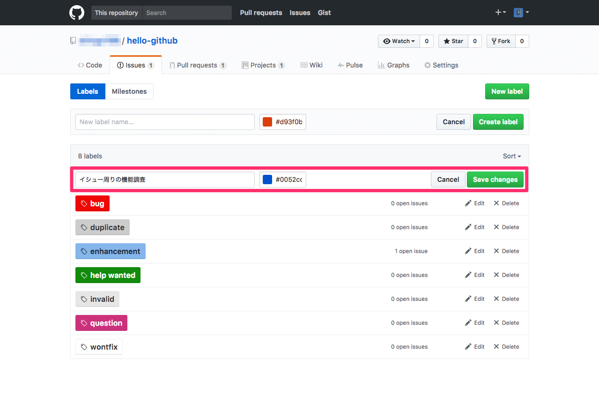Viewport: 599px width, 404px height.
Task: Select the Labels view toggle
Action: (88, 91)
